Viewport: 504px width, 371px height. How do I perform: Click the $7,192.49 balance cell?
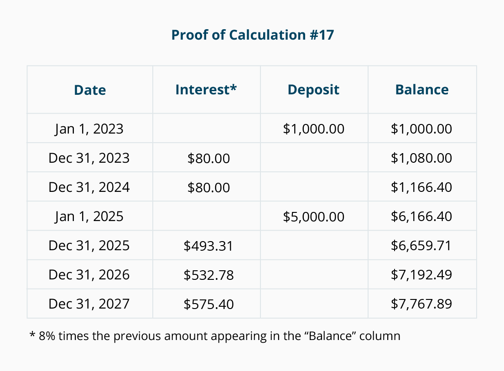tap(421, 275)
